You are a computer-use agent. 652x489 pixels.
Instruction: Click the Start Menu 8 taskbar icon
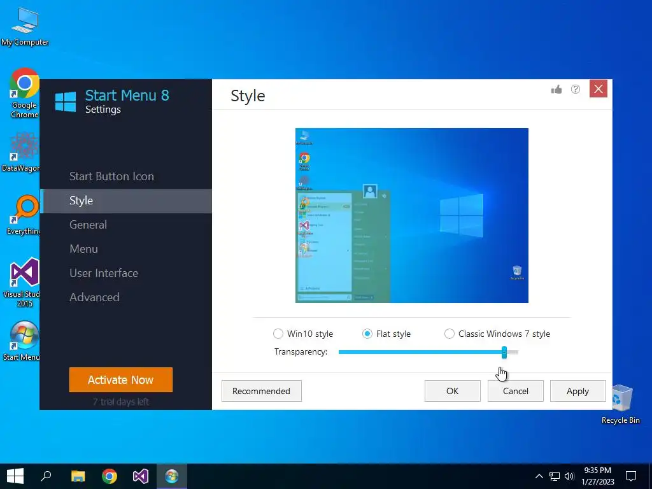click(172, 476)
